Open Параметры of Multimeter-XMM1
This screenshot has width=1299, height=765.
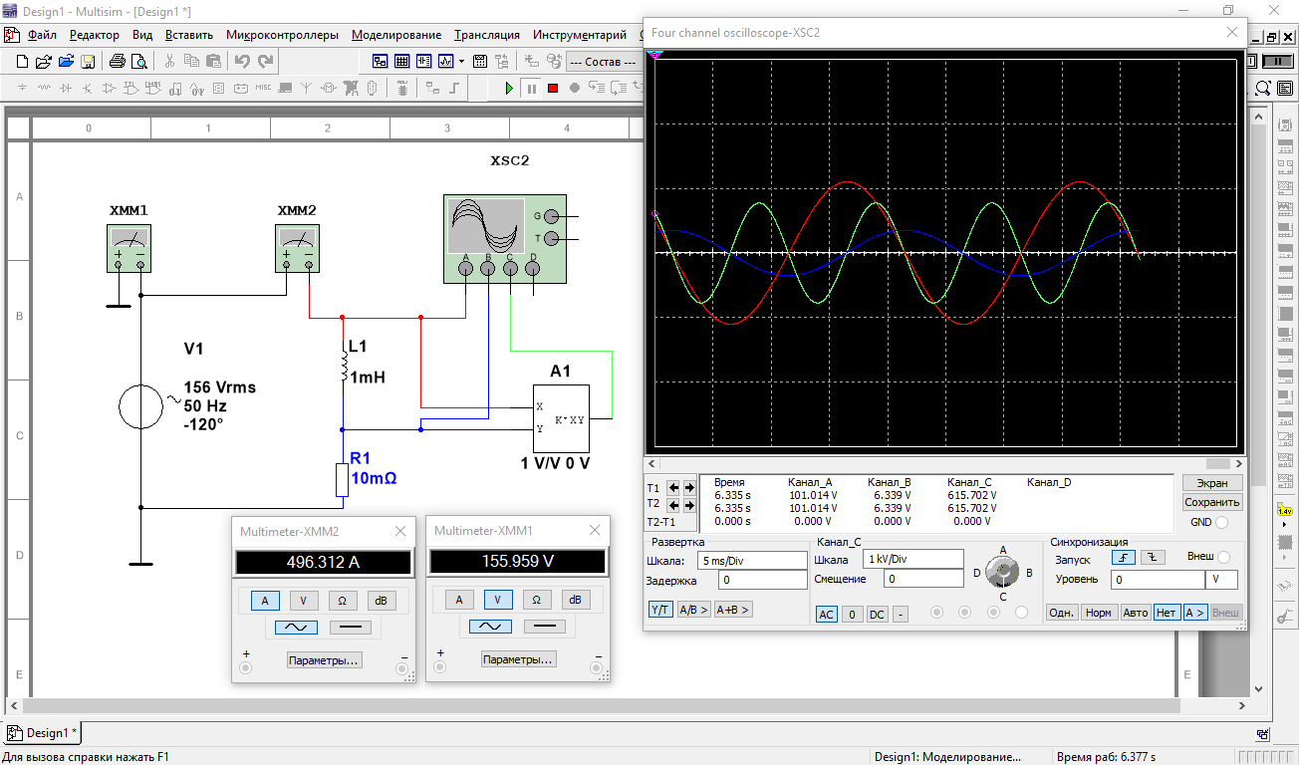(x=518, y=659)
